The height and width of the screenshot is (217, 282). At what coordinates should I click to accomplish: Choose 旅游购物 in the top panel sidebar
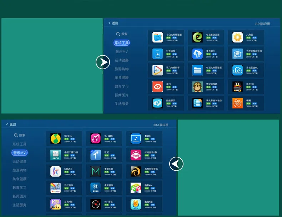(122, 69)
